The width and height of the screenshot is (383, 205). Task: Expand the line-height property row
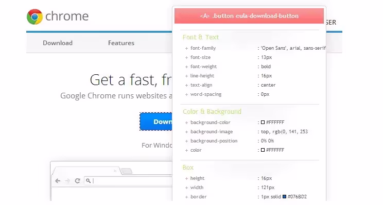click(186, 76)
